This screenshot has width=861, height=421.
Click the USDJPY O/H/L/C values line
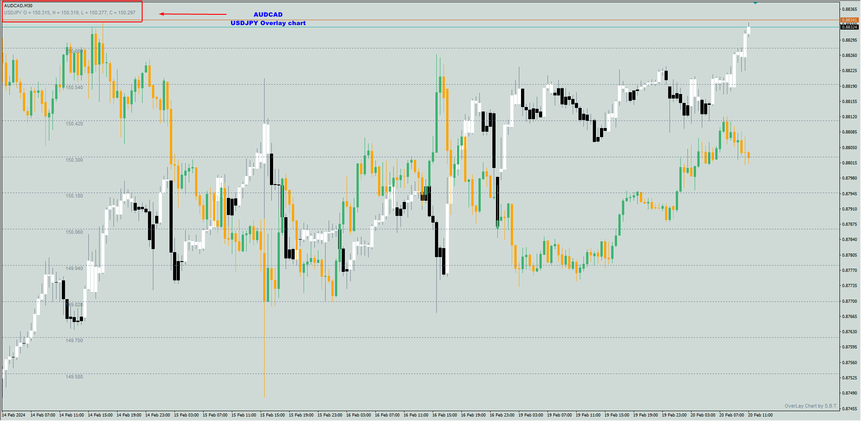click(x=70, y=13)
